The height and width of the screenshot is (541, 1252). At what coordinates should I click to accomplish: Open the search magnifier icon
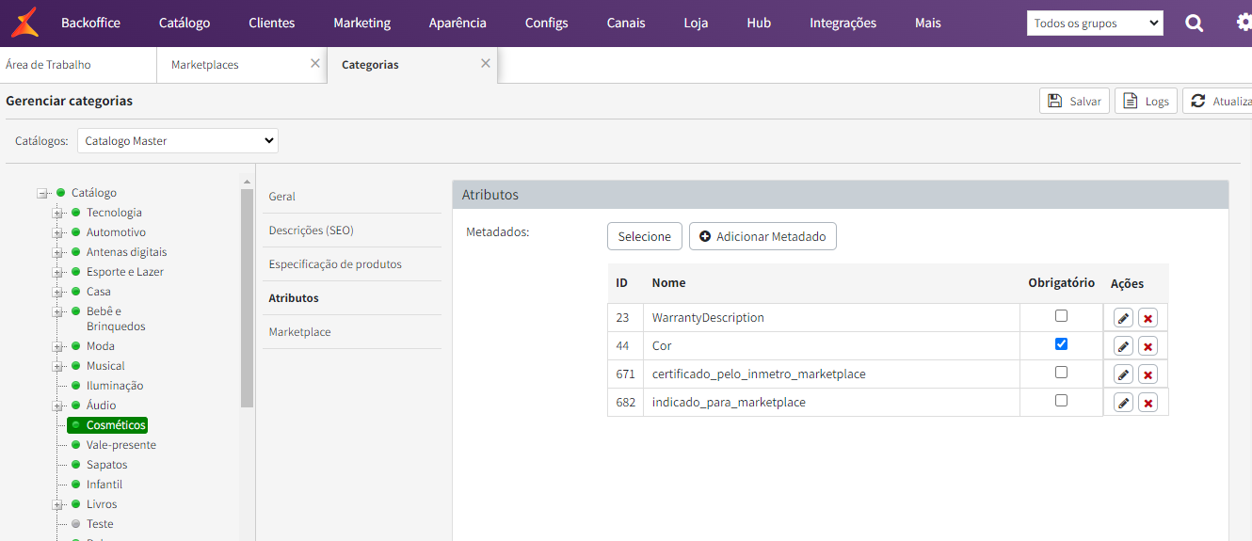point(1194,24)
